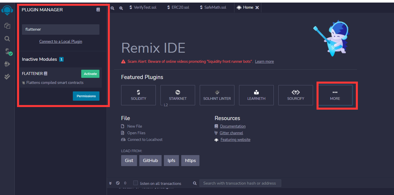The height and width of the screenshot is (195, 394).
Task: Create a New File from Home
Action: point(135,126)
